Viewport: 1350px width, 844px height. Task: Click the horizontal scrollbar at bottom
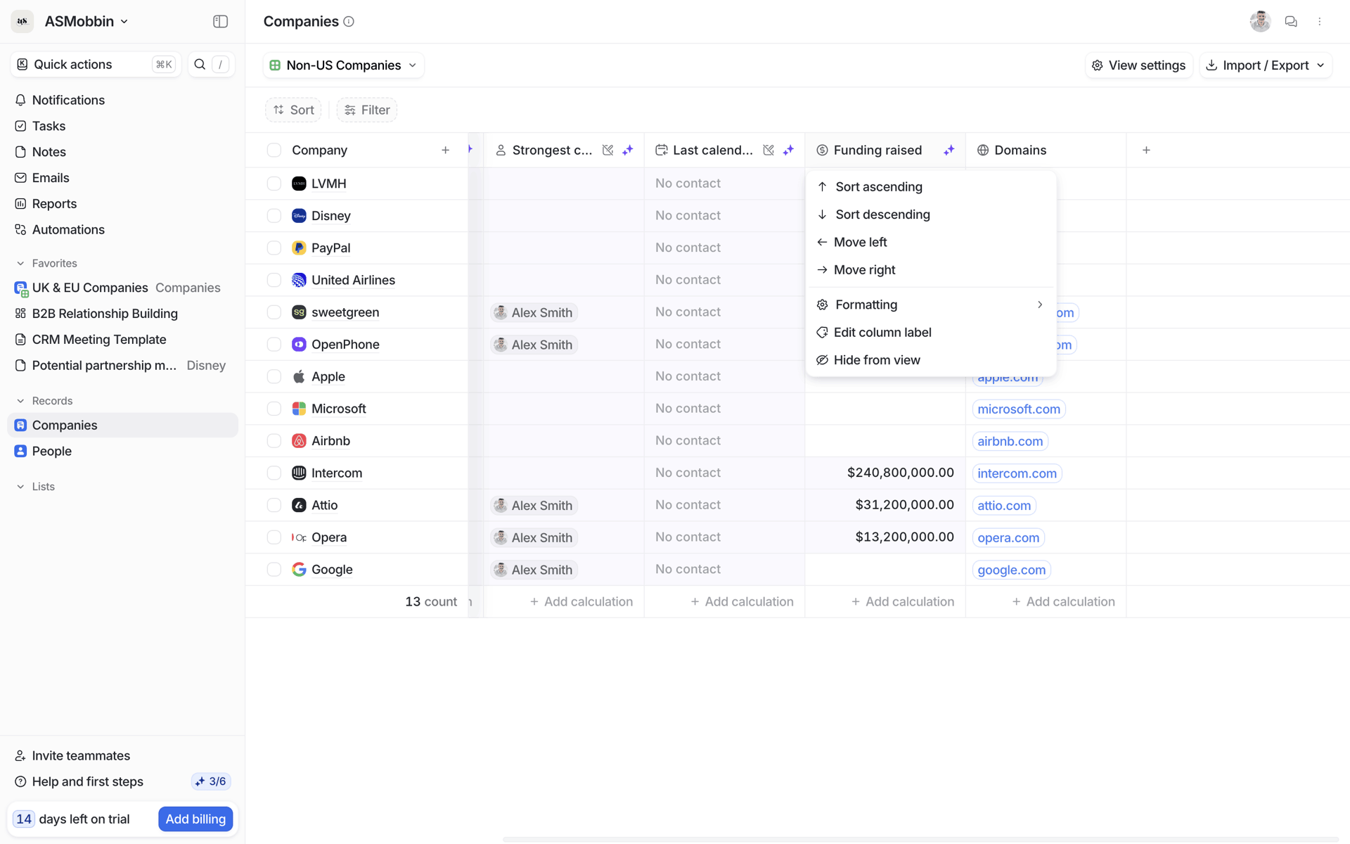click(x=921, y=839)
